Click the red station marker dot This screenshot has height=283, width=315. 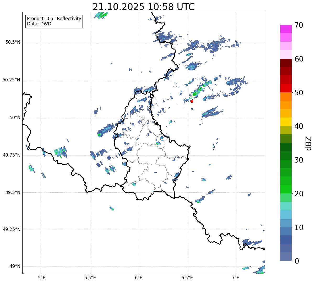point(192,101)
